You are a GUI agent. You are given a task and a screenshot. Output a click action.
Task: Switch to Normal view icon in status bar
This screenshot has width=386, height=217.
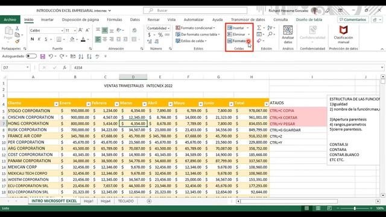[307, 209]
